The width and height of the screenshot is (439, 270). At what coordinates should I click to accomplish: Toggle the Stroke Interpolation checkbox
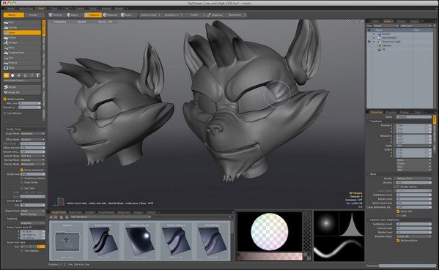pos(22,170)
